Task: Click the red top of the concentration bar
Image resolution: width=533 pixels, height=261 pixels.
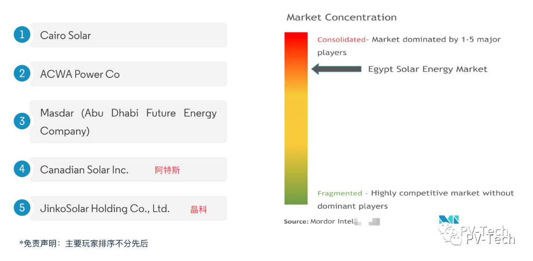Action: click(296, 40)
